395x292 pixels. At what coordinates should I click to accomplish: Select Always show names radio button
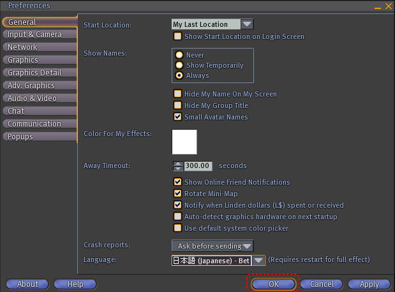tap(179, 75)
